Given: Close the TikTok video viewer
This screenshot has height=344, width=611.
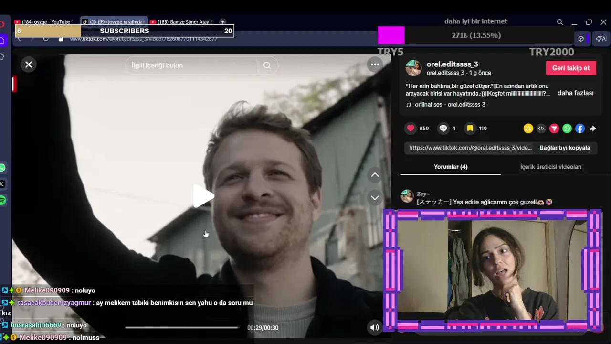Looking at the screenshot, I should pos(29,64).
